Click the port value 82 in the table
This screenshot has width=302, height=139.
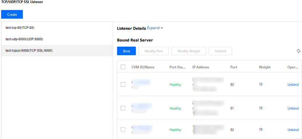[232, 130]
